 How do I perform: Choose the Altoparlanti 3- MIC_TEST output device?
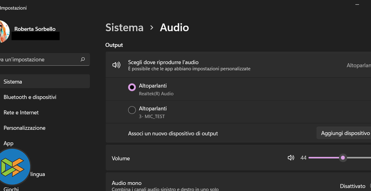(132, 110)
